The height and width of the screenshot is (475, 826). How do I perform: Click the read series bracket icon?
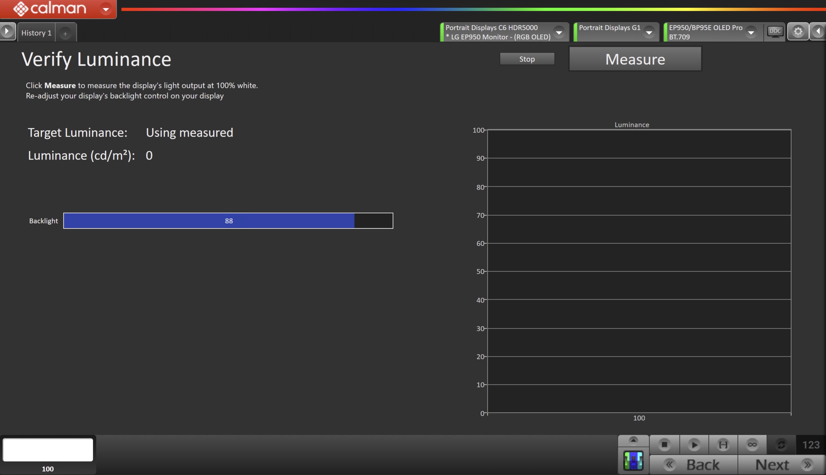pyautogui.click(x=723, y=444)
